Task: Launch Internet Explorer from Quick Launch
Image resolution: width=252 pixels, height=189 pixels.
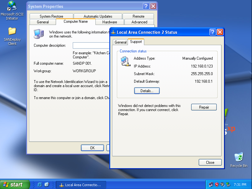Action: (x=39, y=185)
